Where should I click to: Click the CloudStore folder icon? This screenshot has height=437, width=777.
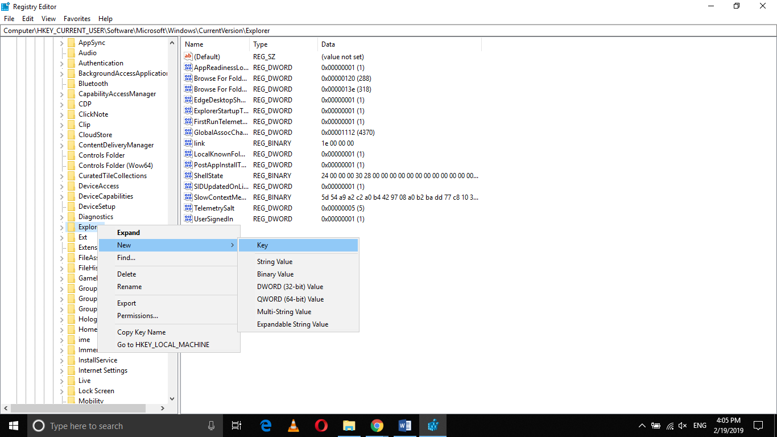[x=71, y=135]
